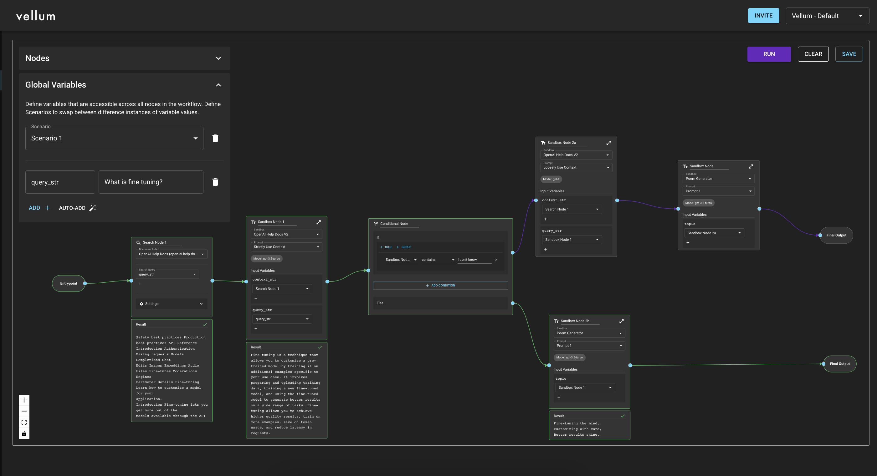Remove the 'I don't know' rule
The image size is (877, 476).
(x=496, y=260)
